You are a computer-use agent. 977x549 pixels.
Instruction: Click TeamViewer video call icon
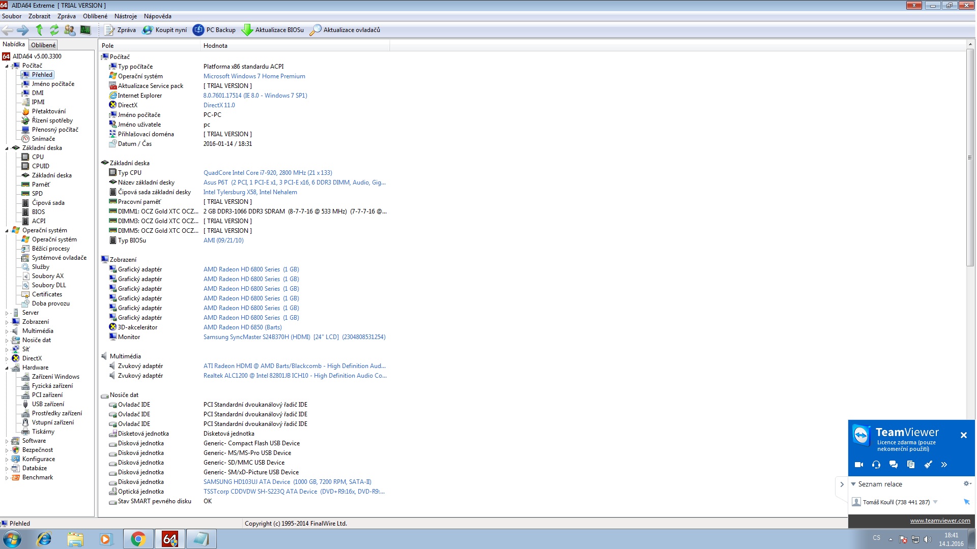click(859, 465)
